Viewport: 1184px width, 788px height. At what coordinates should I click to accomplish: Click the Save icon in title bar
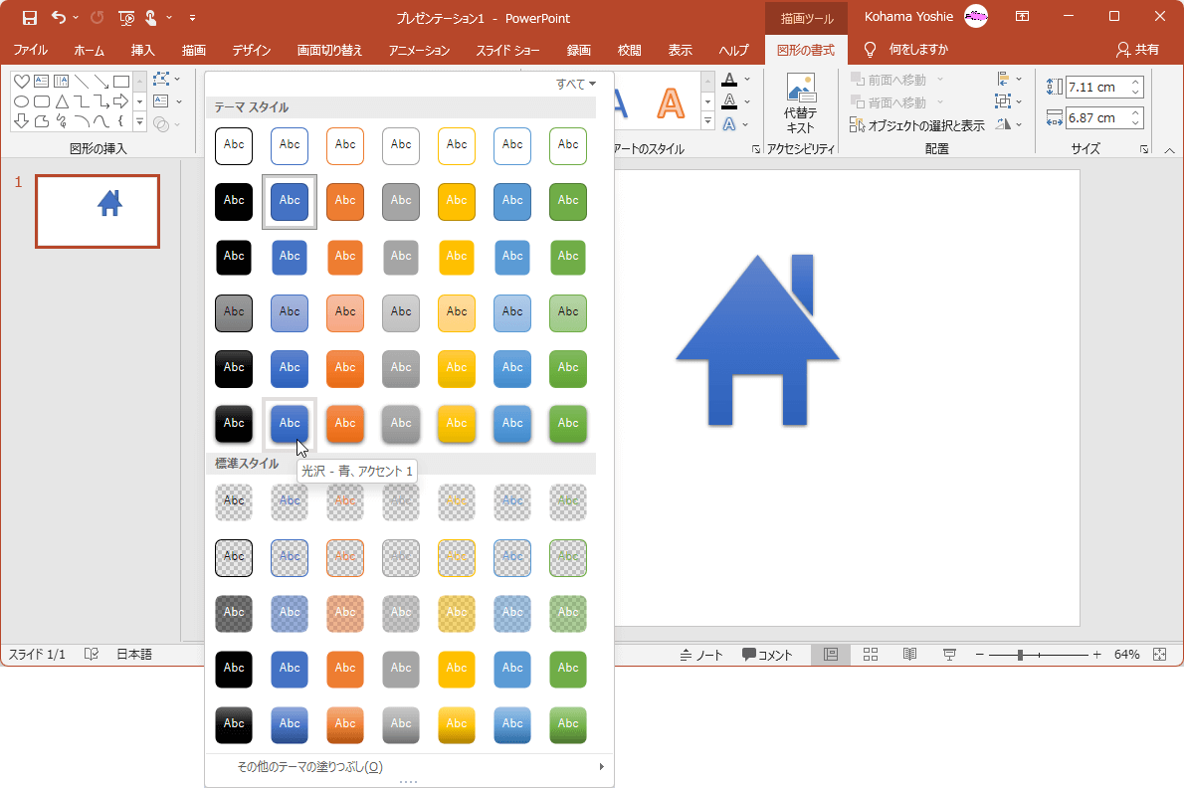point(30,17)
